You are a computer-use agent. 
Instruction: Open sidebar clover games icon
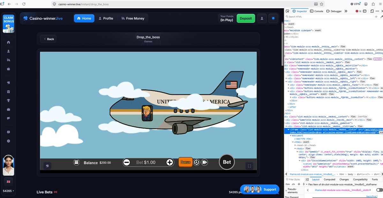click(x=9, y=83)
